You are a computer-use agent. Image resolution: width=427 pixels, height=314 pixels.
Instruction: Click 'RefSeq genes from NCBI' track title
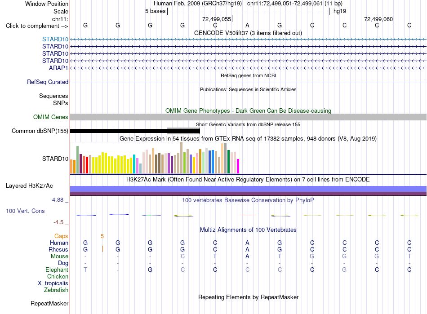tap(248, 75)
